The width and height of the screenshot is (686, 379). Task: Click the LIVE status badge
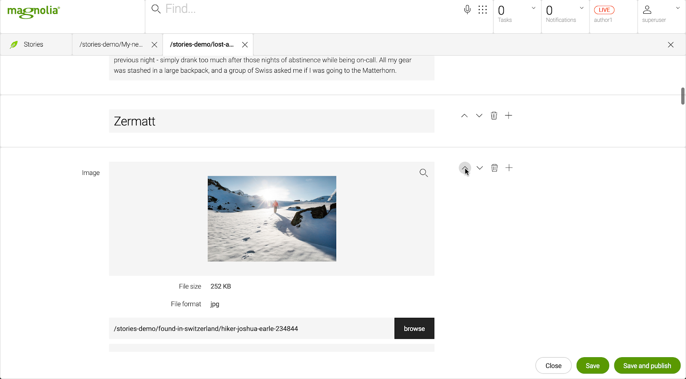pyautogui.click(x=604, y=9)
